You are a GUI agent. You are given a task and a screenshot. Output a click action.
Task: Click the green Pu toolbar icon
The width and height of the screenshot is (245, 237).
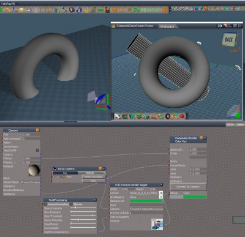pyautogui.click(x=137, y=10)
